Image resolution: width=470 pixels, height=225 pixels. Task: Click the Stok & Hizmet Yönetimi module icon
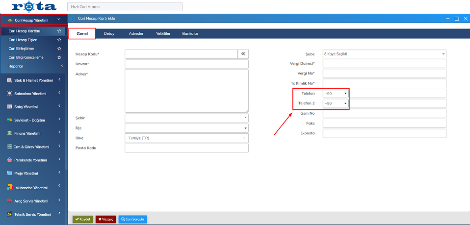point(9,80)
